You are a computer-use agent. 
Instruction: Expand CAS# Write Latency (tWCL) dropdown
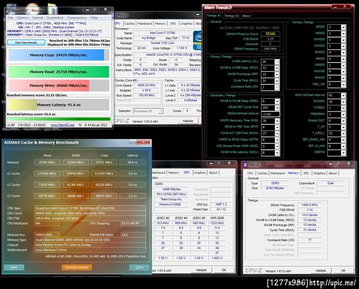click(x=277, y=152)
